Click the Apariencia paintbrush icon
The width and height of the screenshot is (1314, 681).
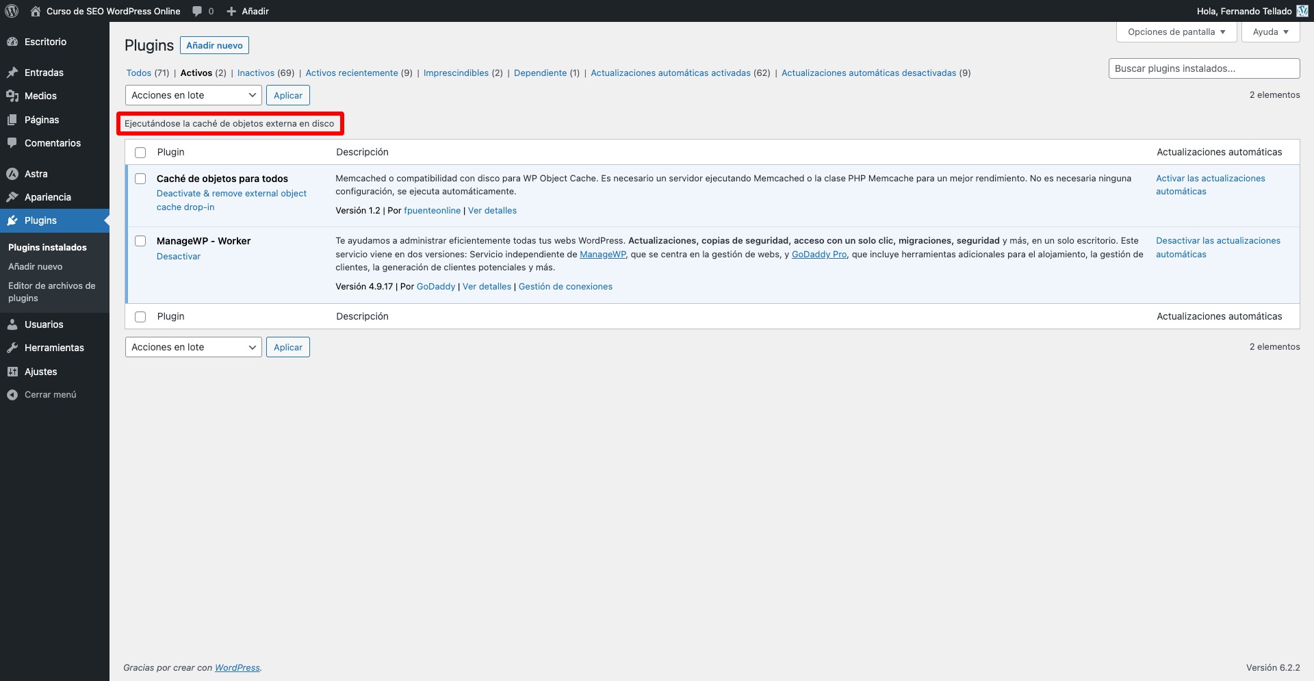[x=12, y=197]
